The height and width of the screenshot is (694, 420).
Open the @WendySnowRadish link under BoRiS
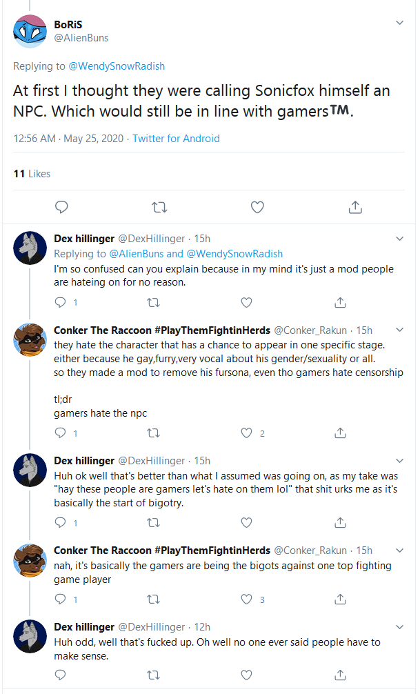click(117, 66)
